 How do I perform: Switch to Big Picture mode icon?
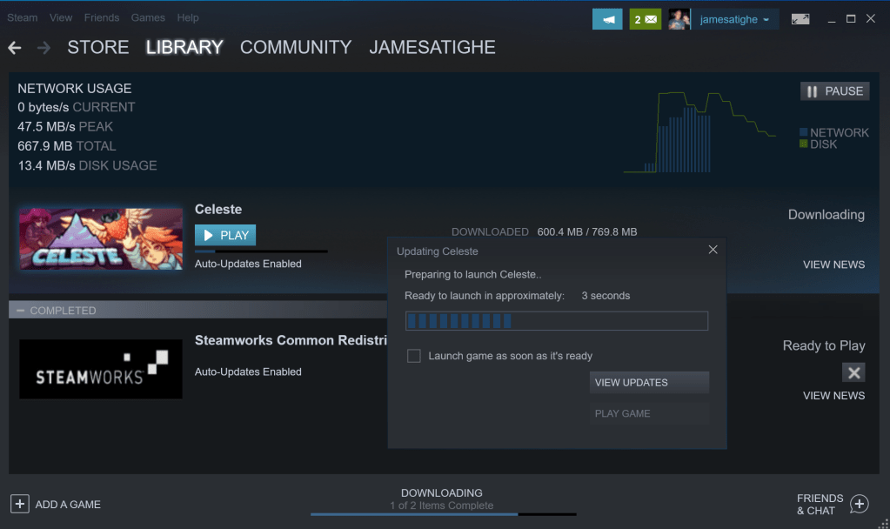pos(800,19)
